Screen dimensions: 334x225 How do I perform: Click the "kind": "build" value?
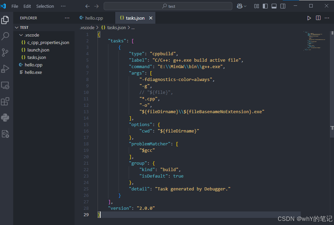click(x=169, y=170)
